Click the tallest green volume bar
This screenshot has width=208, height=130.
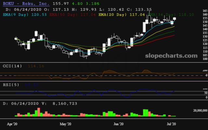(145, 113)
